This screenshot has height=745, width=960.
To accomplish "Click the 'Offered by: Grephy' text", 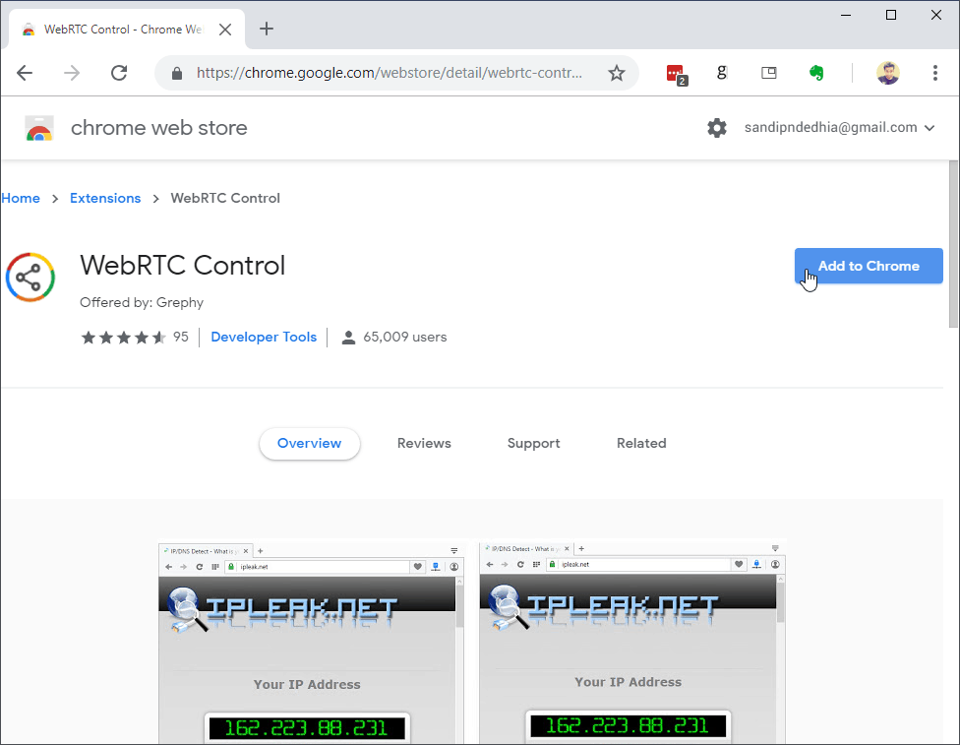I will pos(142,302).
